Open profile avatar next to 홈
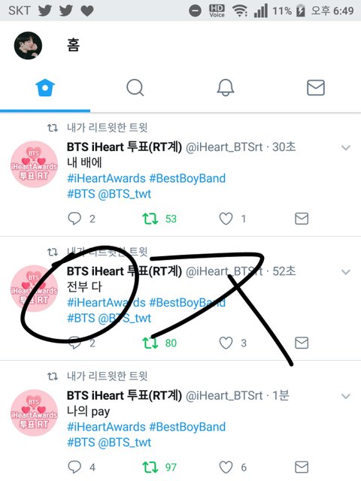This screenshot has width=361, height=481. tap(28, 45)
